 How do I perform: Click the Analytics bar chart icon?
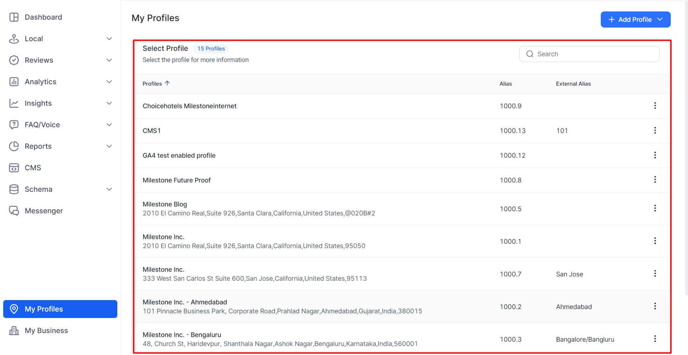coord(14,82)
